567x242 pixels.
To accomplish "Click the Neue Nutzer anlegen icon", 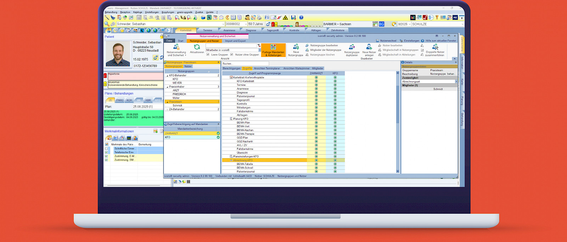I will coord(369,47).
